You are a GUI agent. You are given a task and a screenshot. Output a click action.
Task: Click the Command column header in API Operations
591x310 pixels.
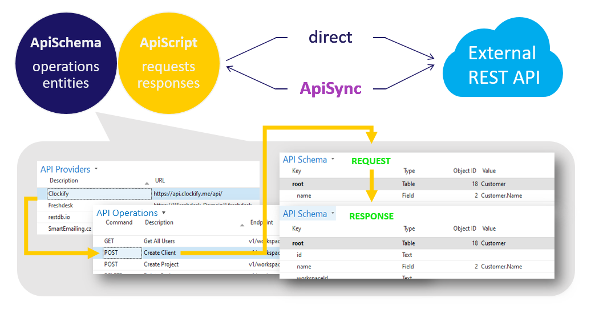click(x=119, y=222)
